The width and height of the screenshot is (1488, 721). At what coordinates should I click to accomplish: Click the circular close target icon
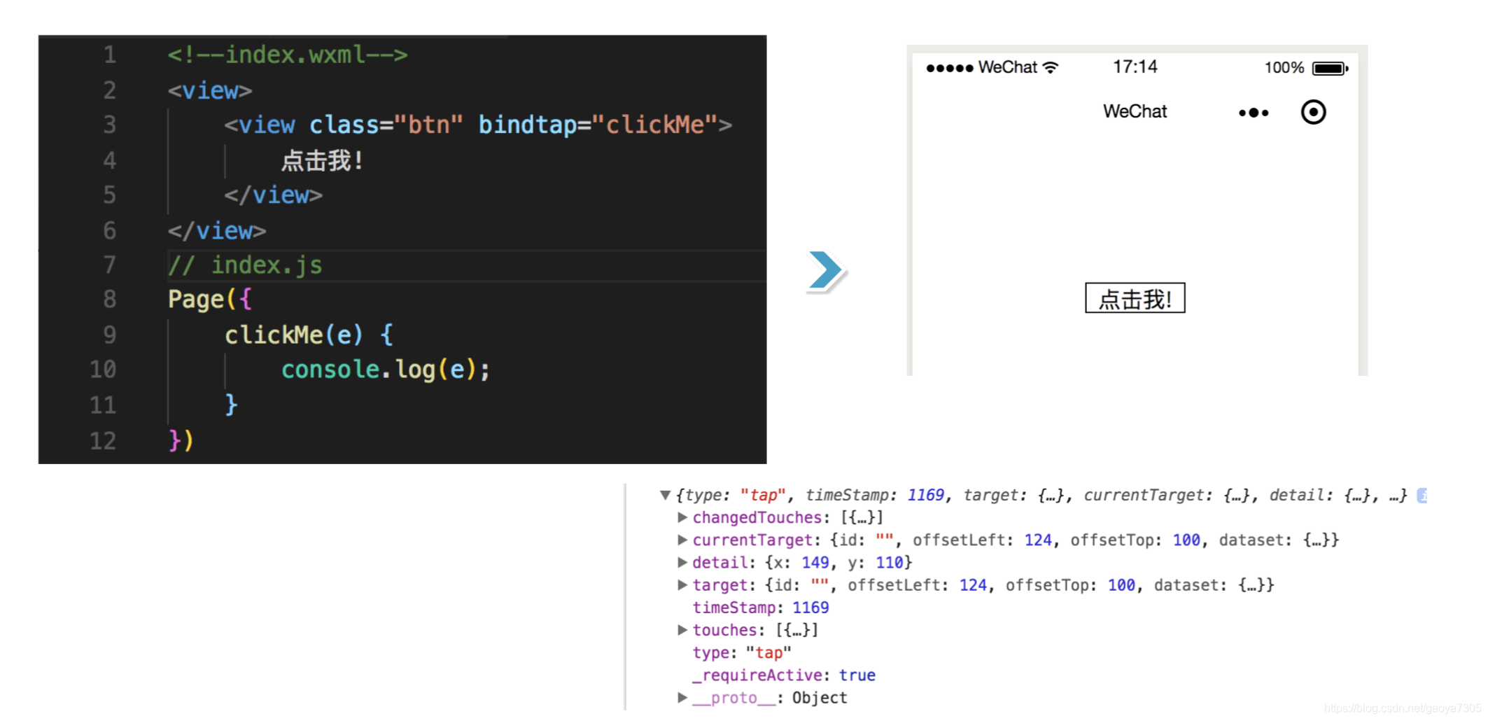pos(1313,112)
